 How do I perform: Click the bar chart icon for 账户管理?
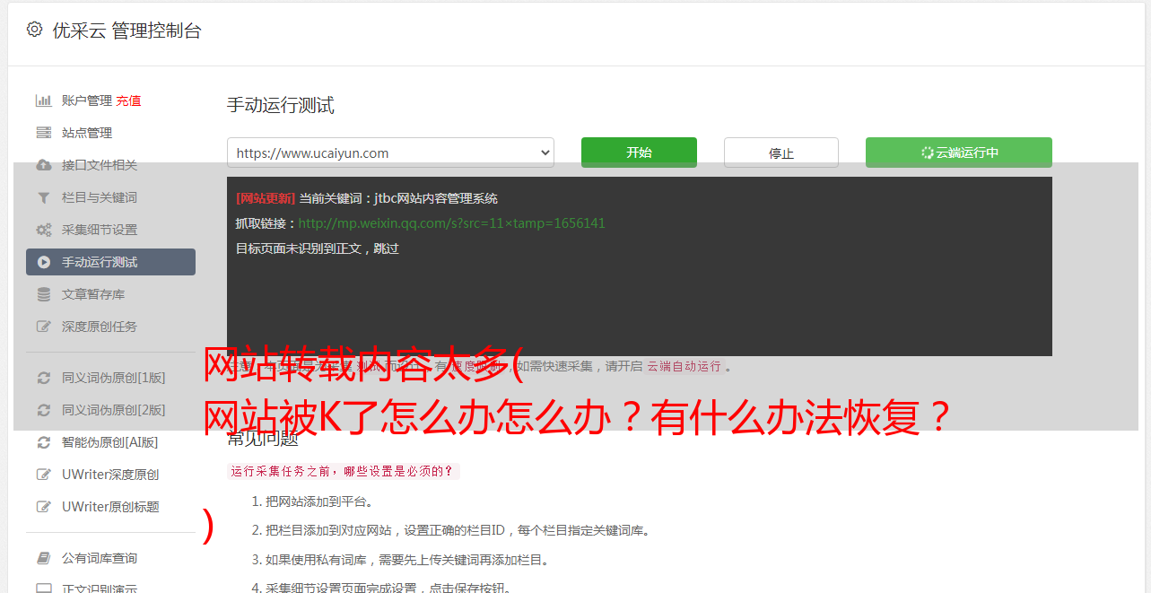coord(43,100)
